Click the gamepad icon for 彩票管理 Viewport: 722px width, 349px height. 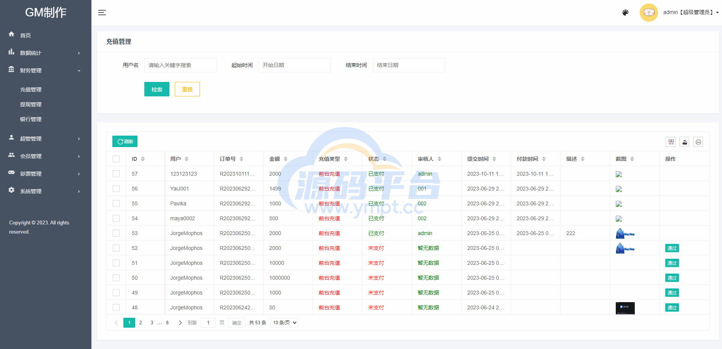coord(11,173)
